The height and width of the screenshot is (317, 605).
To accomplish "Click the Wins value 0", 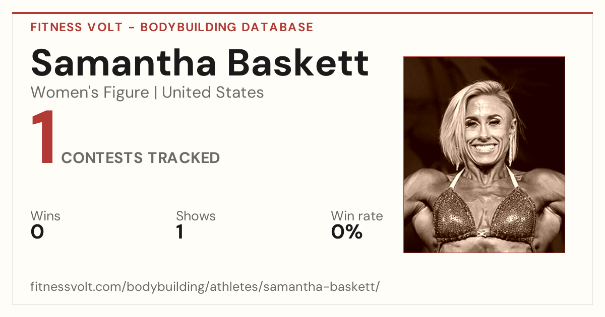I will tap(37, 232).
